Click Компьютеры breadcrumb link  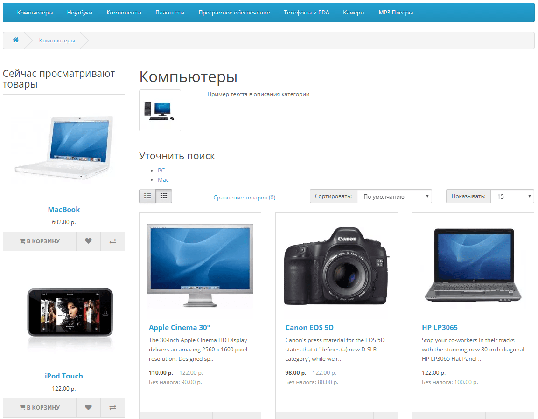point(56,41)
